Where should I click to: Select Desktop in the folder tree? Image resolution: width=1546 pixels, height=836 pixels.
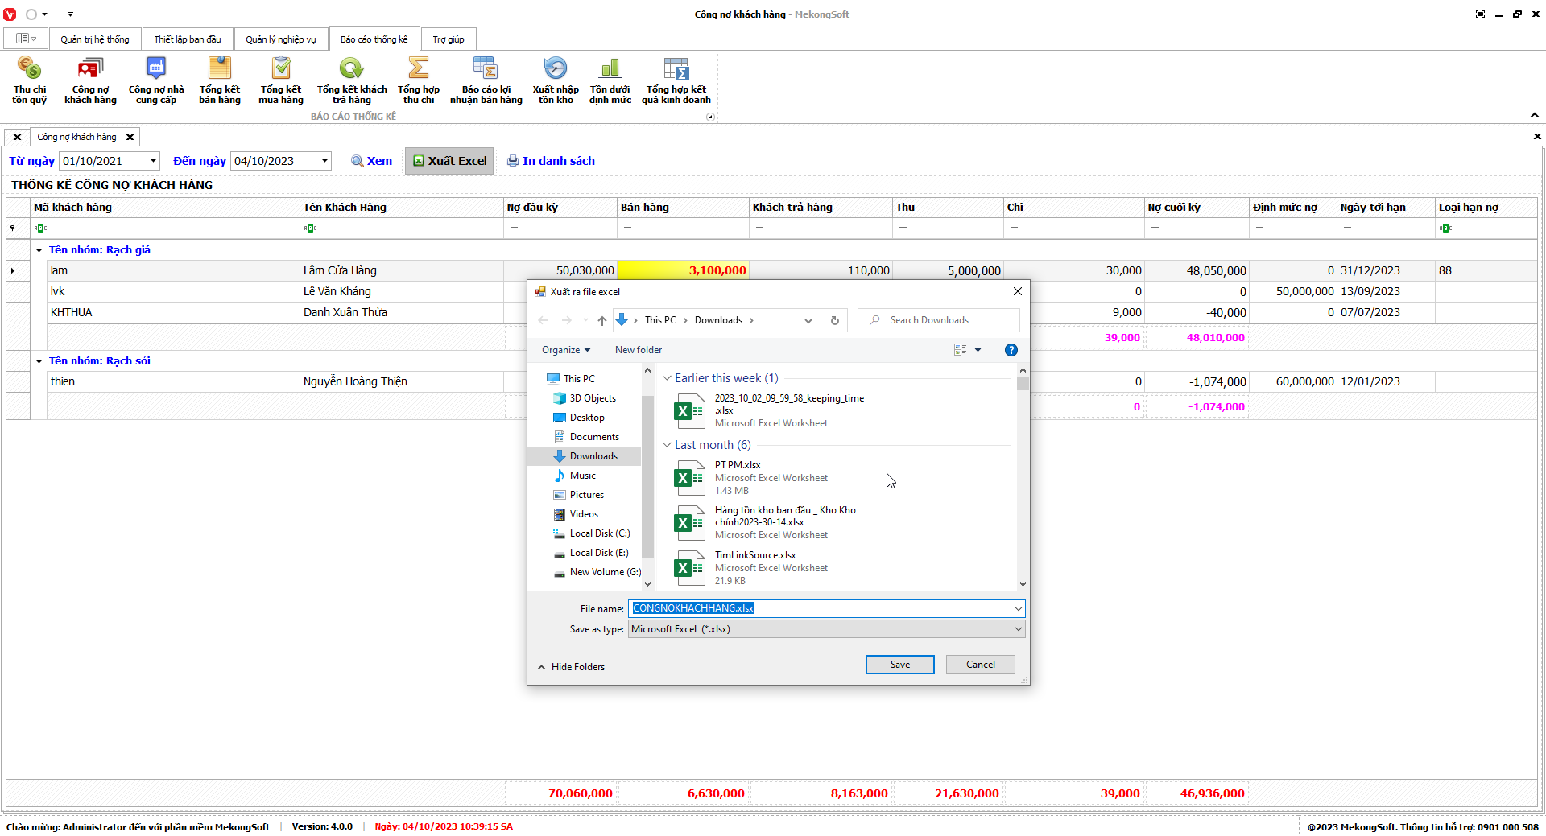pos(586,418)
